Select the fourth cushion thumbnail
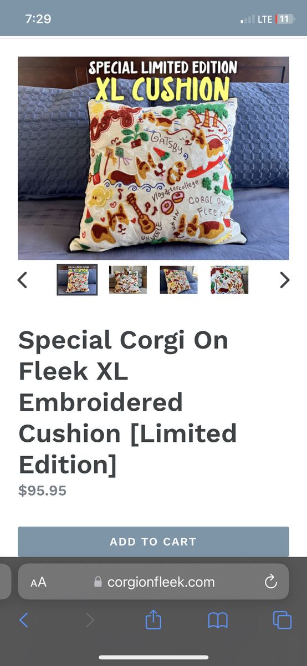This screenshot has height=666, width=307. click(x=229, y=280)
